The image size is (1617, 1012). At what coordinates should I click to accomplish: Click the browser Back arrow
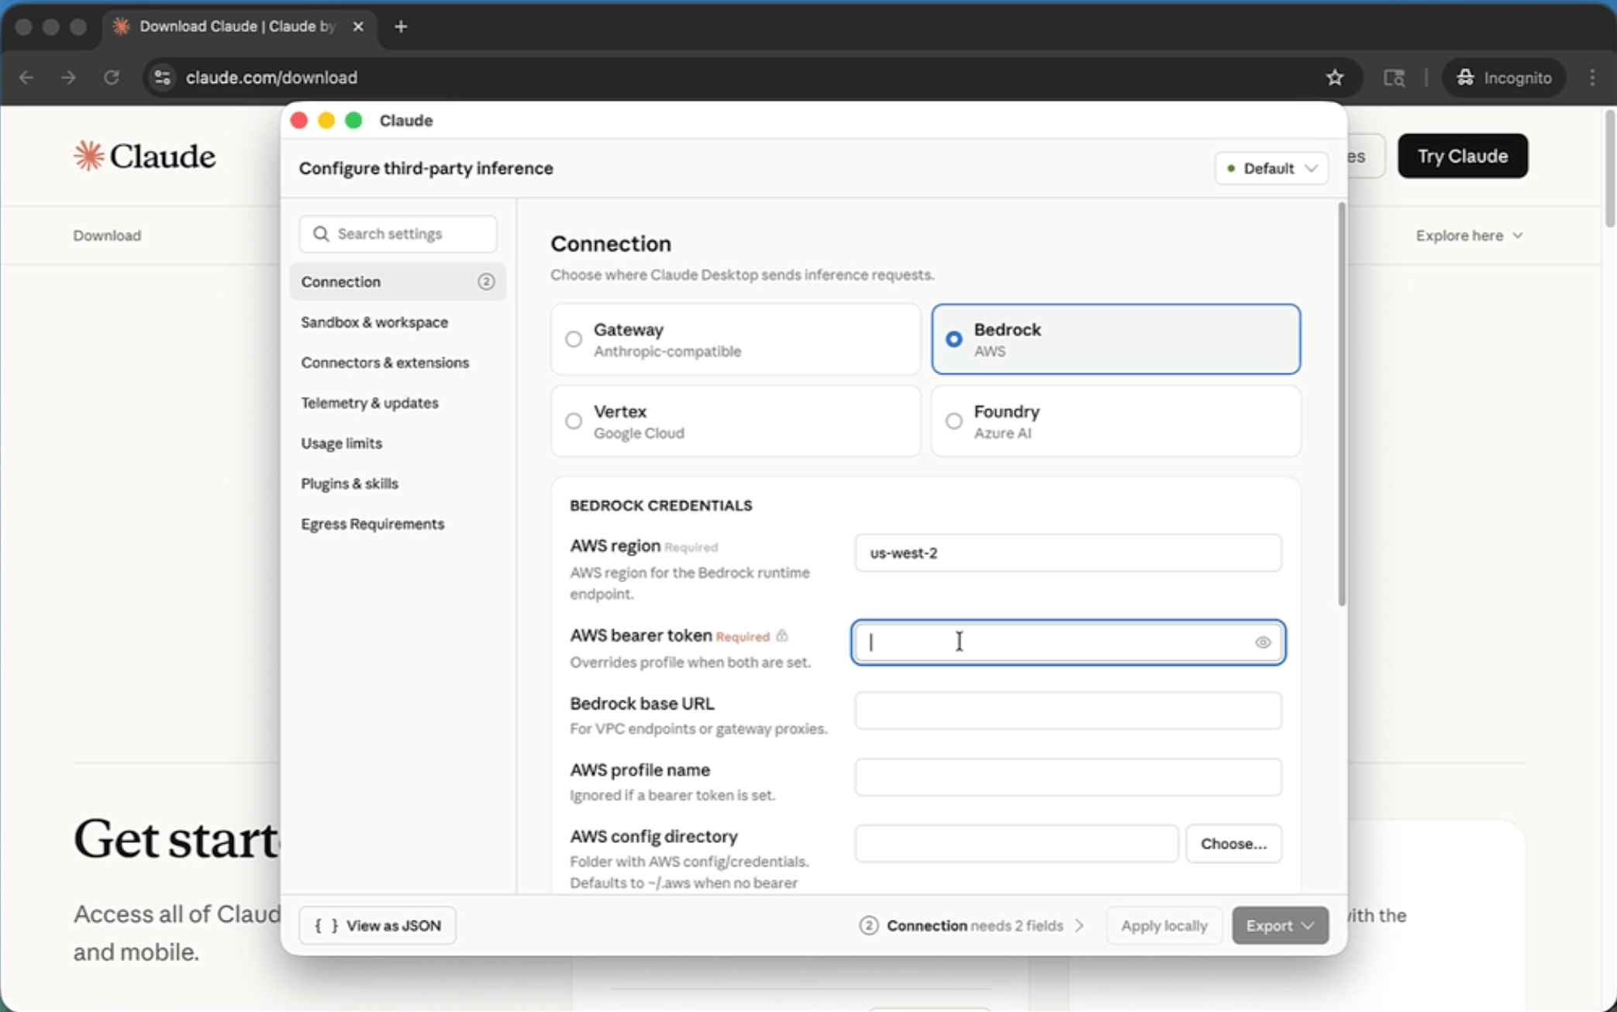pos(26,77)
